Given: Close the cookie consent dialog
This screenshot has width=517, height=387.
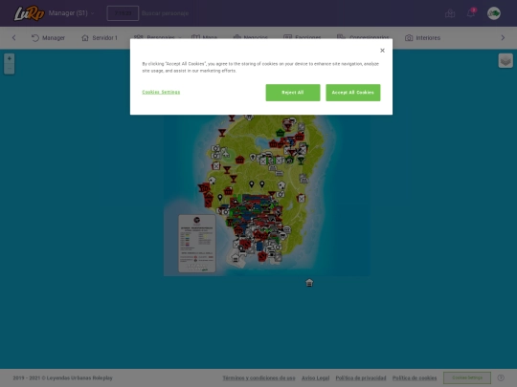Looking at the screenshot, I should point(382,51).
